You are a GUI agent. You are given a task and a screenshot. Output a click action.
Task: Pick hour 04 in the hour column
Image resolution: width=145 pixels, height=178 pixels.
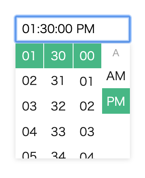point(29,132)
